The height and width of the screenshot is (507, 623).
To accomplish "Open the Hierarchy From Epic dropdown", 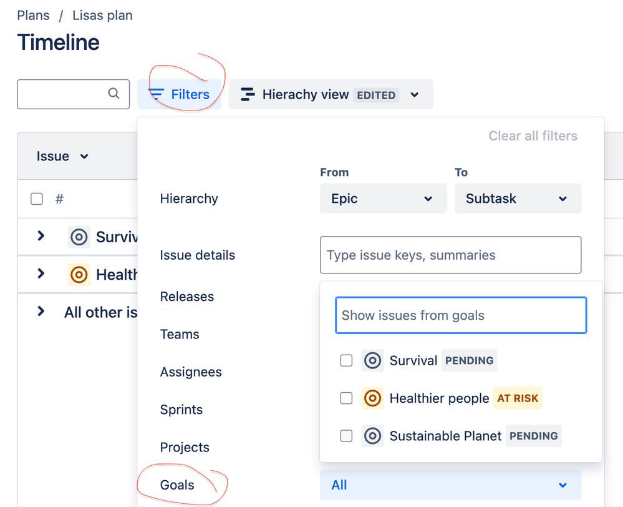I will coord(383,198).
